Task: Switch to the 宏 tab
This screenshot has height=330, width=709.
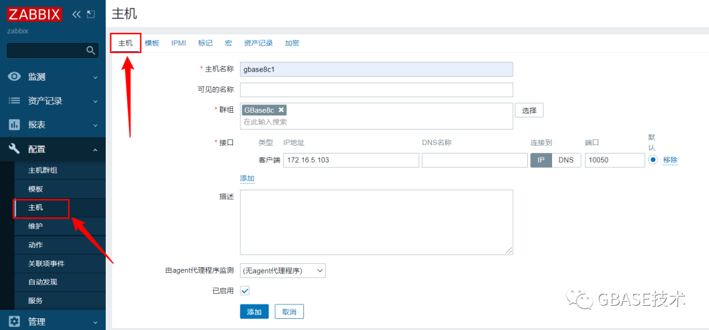Action: pyautogui.click(x=228, y=43)
